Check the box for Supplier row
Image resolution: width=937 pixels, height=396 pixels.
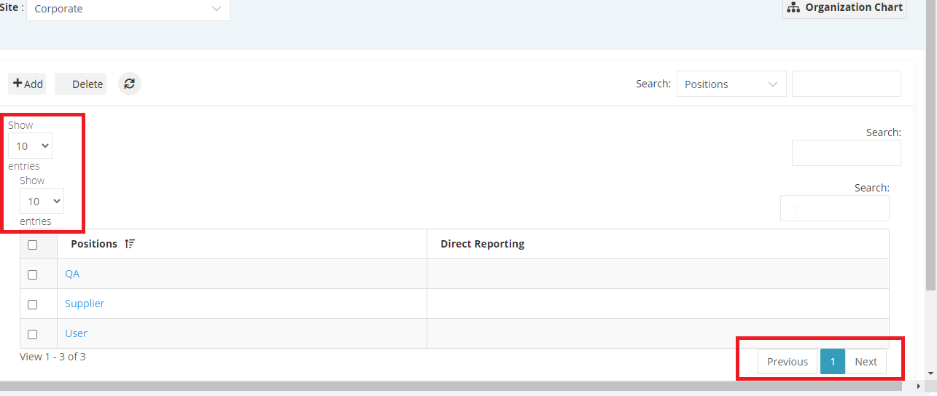pos(32,304)
